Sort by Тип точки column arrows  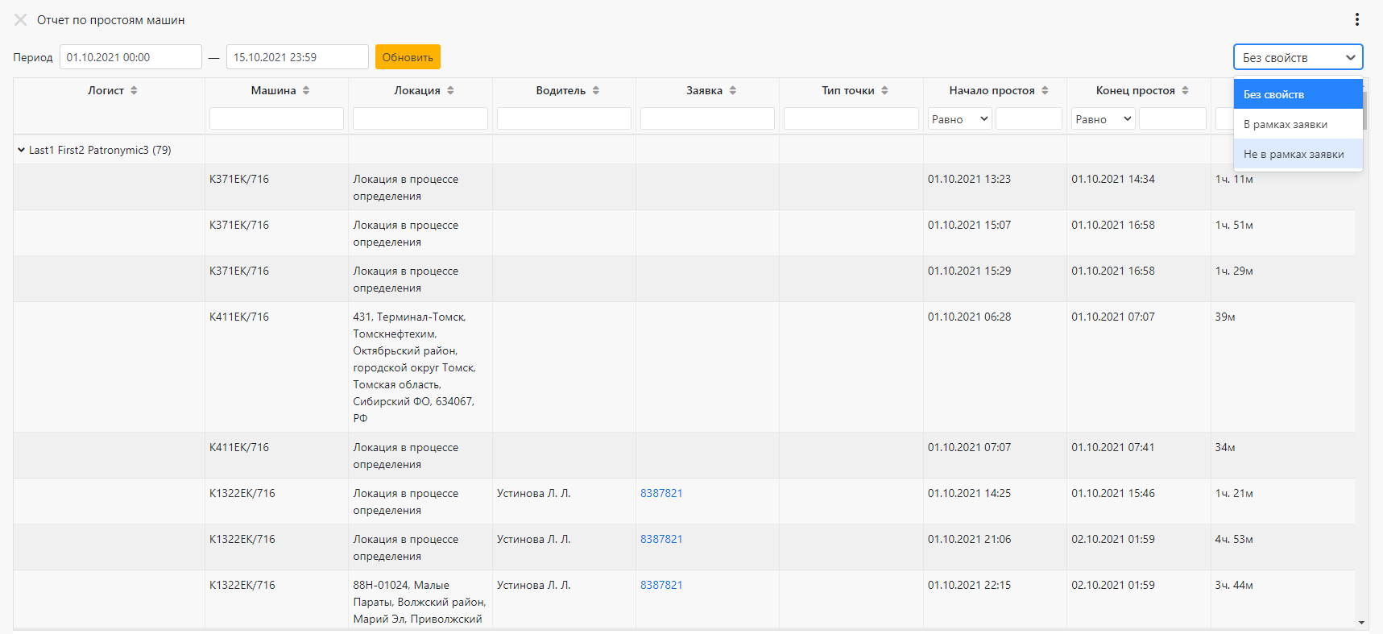point(884,90)
